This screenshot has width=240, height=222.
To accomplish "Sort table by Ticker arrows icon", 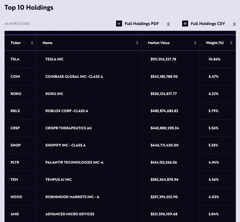I will (x=32, y=43).
